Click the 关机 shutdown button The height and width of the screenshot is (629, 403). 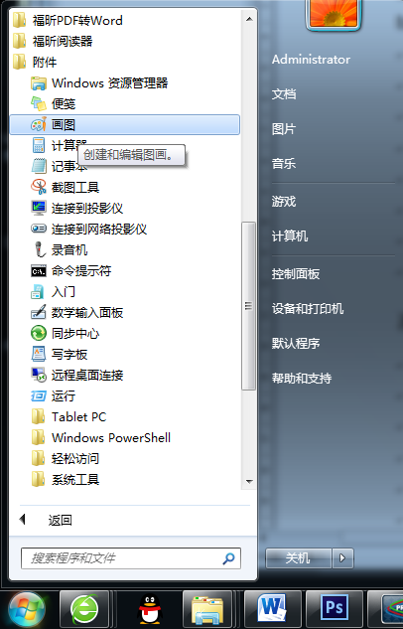(298, 558)
